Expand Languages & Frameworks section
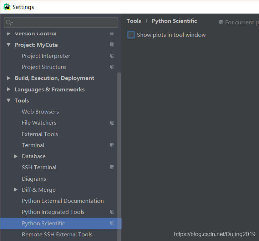Screen dimensions: 259x241 click(x=9, y=89)
